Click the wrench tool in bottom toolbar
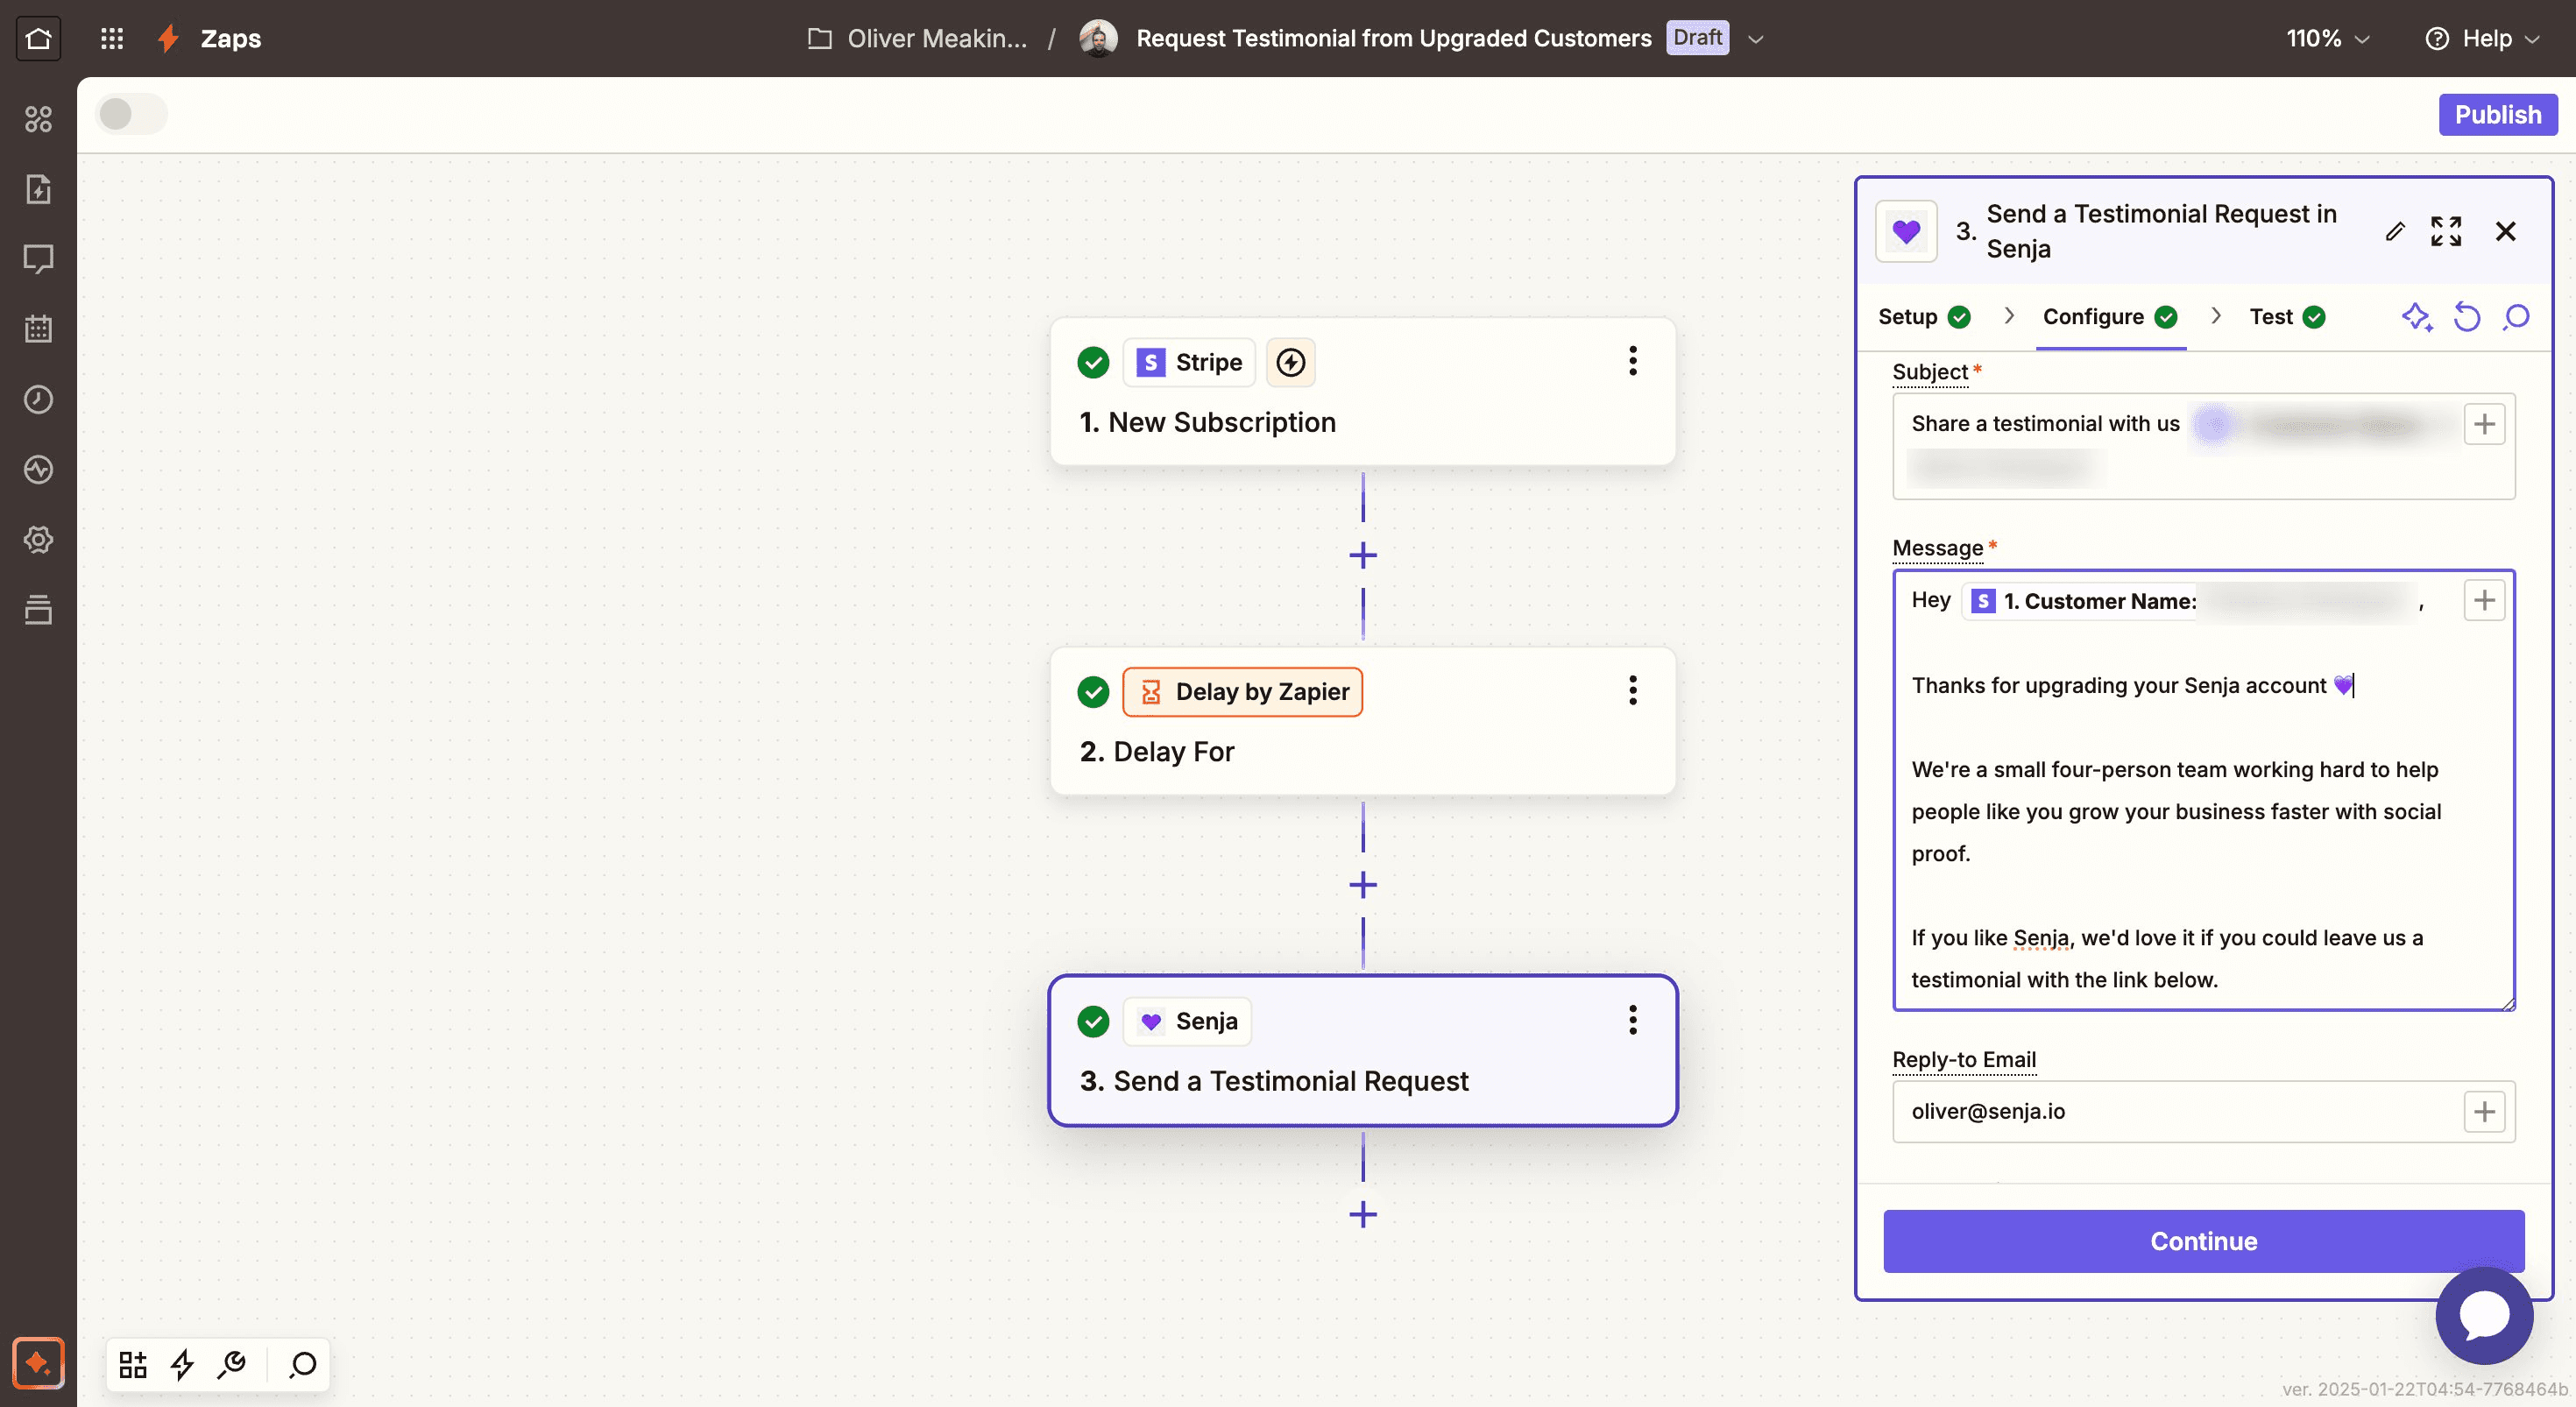2576x1407 pixels. point(232,1364)
